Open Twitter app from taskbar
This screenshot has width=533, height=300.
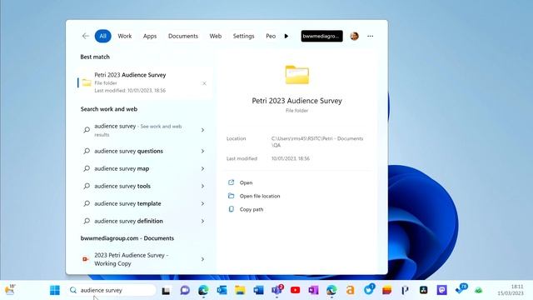coord(369,290)
